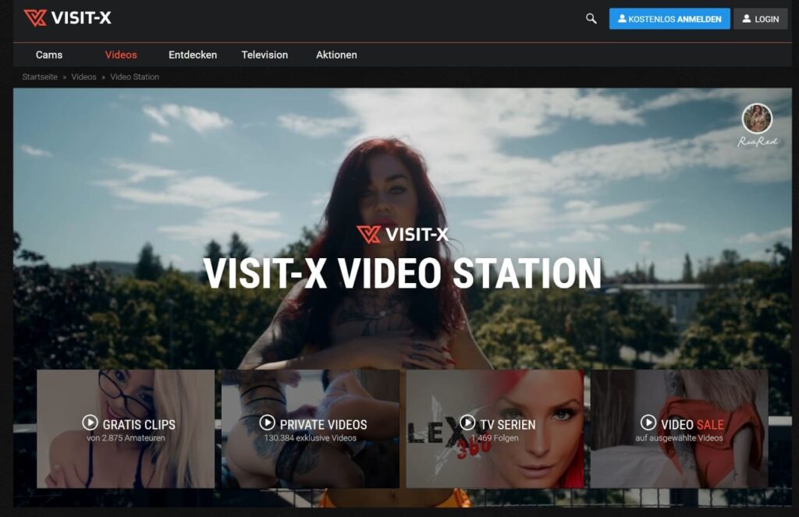Switch to the Cams tab
The height and width of the screenshot is (517, 799).
[x=49, y=55]
